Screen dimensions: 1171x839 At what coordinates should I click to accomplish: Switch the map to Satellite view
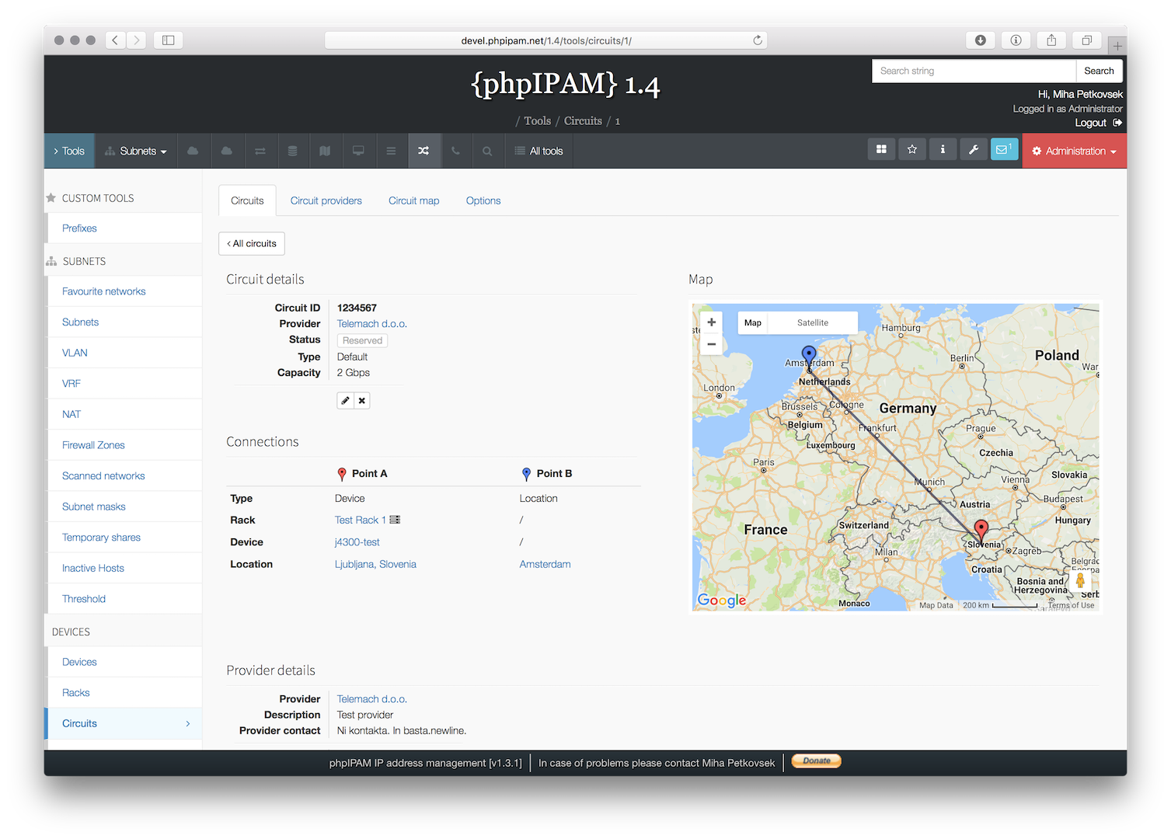811,322
